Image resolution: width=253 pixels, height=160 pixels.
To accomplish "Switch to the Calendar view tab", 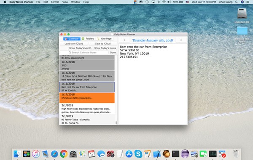I will click(72, 39).
